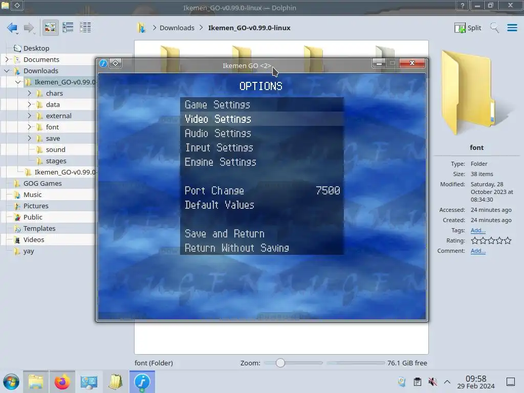Open file manager from taskbar
Viewport: 524px width, 393px height.
(x=36, y=382)
